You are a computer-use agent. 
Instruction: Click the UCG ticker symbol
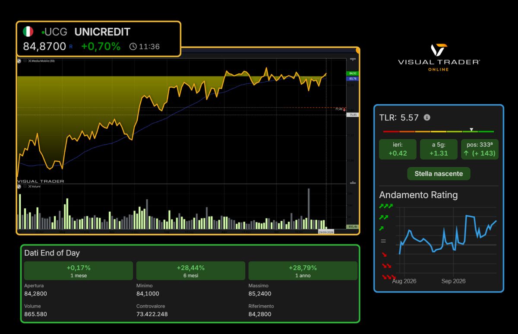(57, 32)
